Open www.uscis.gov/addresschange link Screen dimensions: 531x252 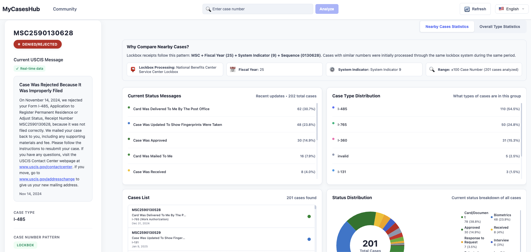tap(47, 179)
